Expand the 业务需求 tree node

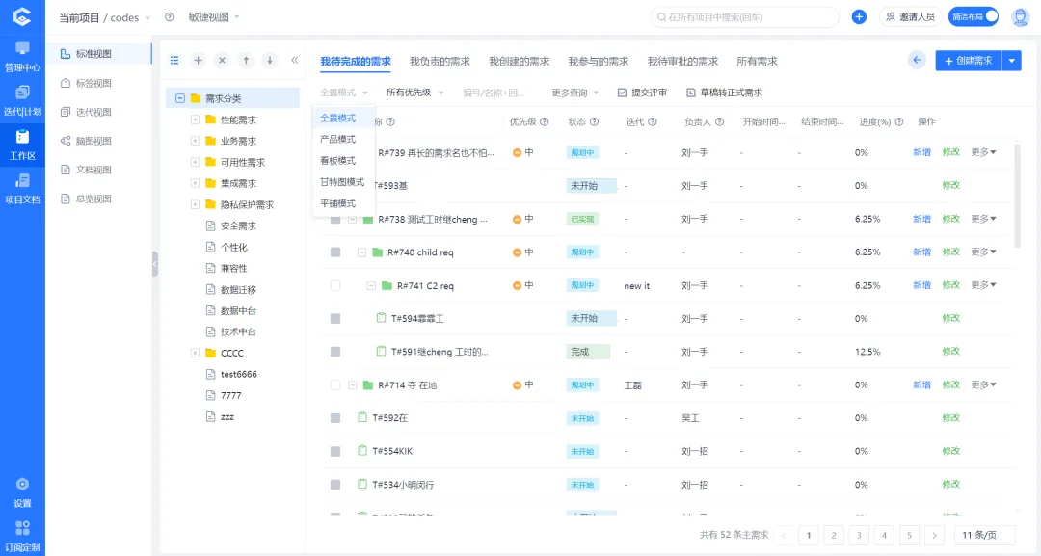coord(195,141)
